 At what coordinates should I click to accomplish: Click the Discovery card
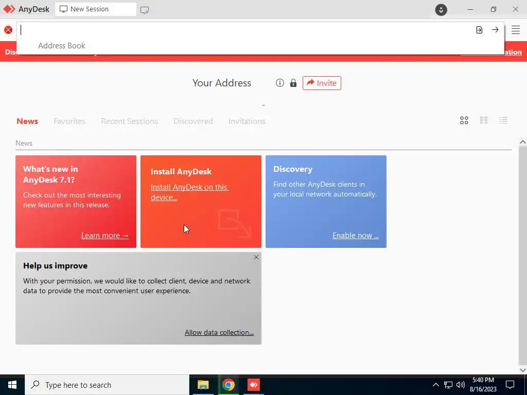(x=326, y=202)
